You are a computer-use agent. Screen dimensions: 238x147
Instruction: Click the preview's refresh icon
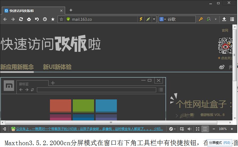click(32, 90)
